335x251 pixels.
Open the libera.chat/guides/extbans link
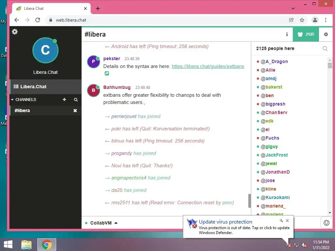click(208, 66)
